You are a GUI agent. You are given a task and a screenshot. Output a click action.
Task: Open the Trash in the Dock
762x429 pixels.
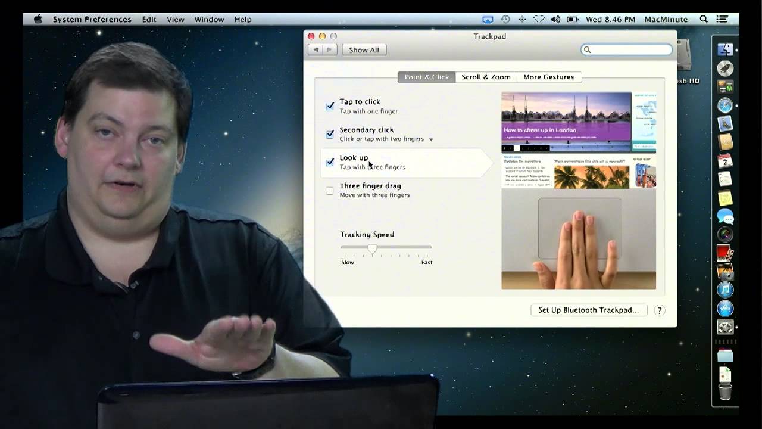pyautogui.click(x=725, y=392)
